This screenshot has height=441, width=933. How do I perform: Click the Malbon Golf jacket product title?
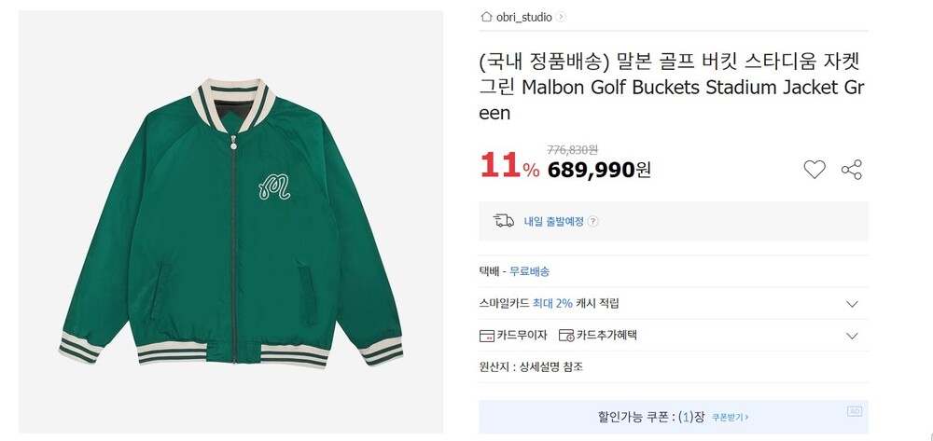[672, 88]
